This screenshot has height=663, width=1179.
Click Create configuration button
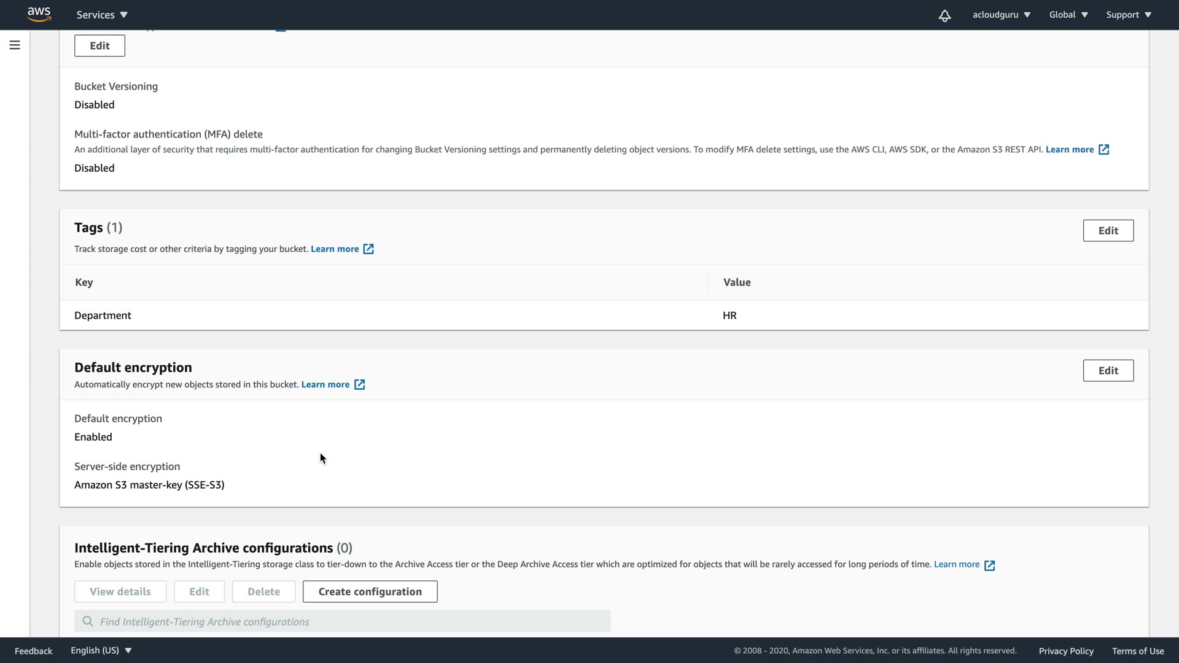(370, 592)
